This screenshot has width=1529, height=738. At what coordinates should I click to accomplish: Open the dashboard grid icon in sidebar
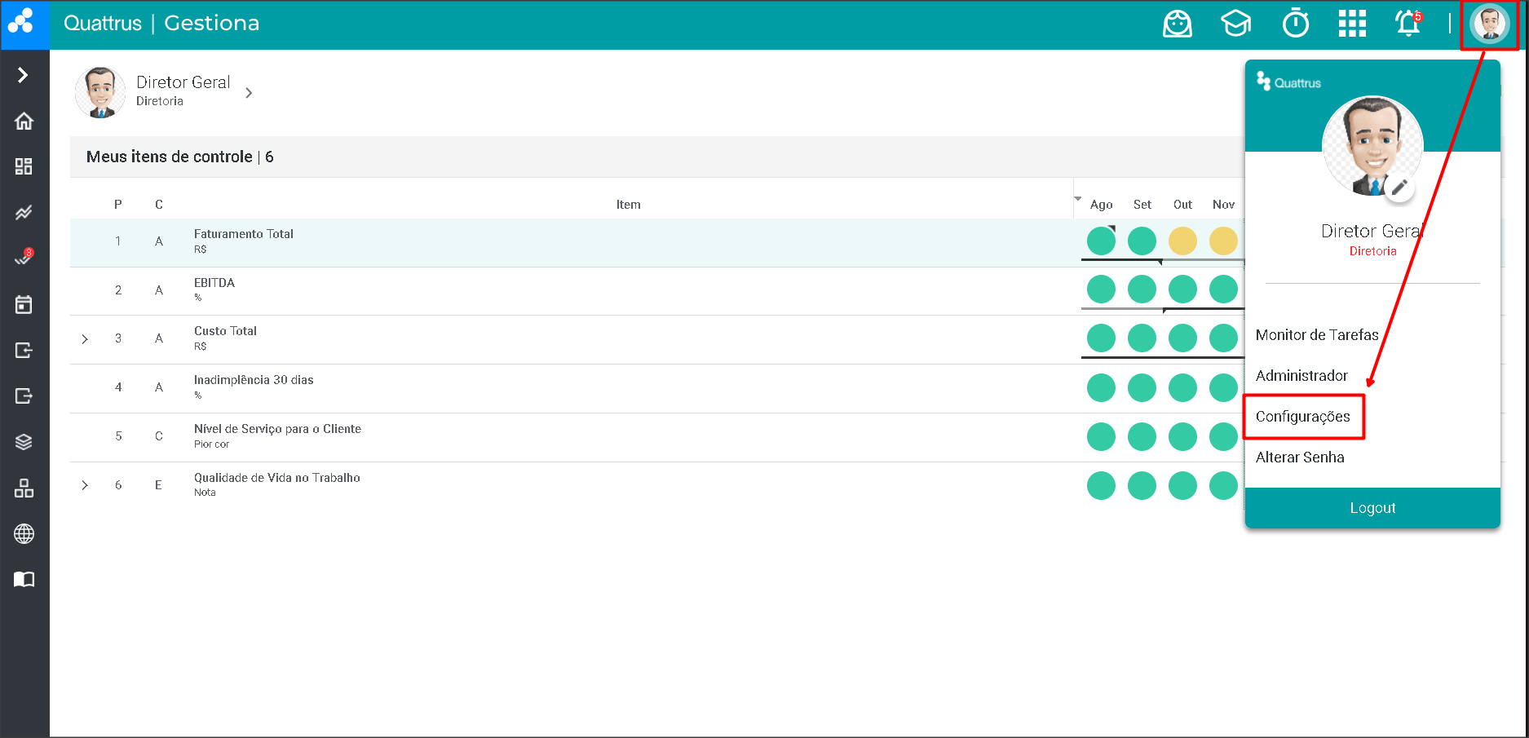[24, 166]
